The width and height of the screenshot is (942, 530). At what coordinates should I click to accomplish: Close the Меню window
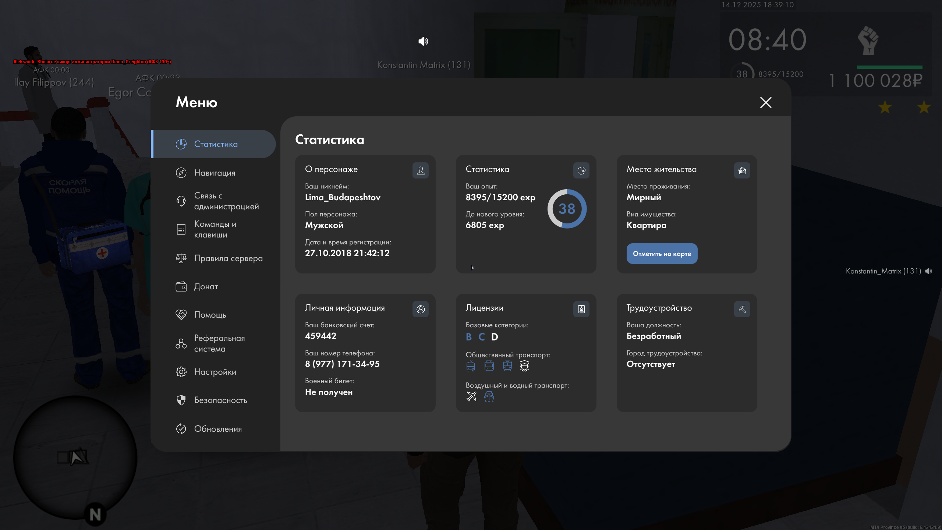click(x=766, y=102)
